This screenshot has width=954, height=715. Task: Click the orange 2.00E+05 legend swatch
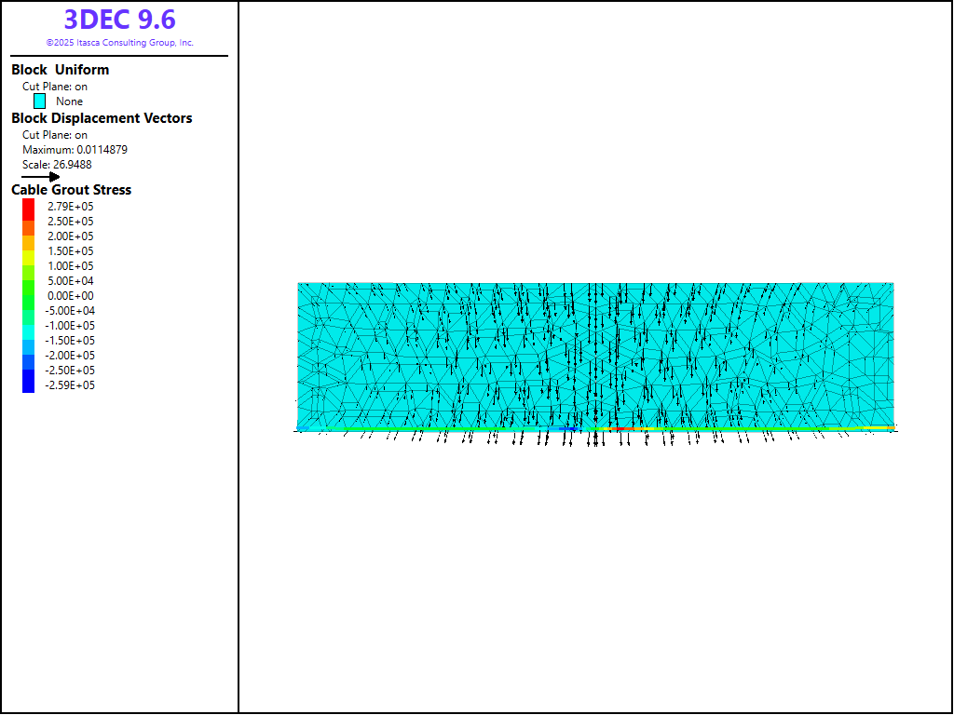pyautogui.click(x=28, y=236)
